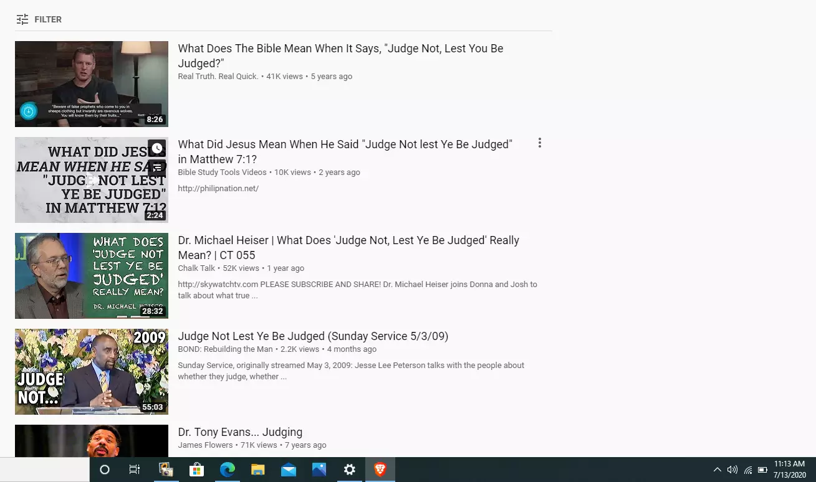Open the Bible Study Tools Videos channel

pos(222,172)
